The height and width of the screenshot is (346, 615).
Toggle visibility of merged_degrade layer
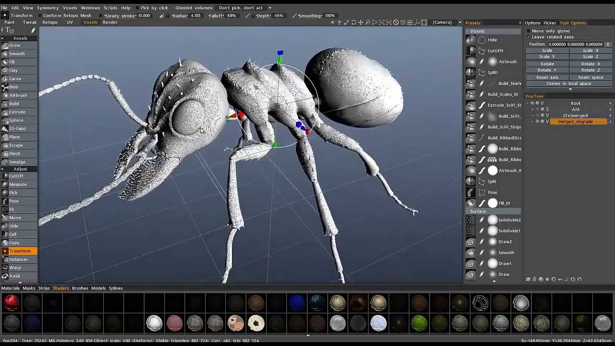pos(537,122)
